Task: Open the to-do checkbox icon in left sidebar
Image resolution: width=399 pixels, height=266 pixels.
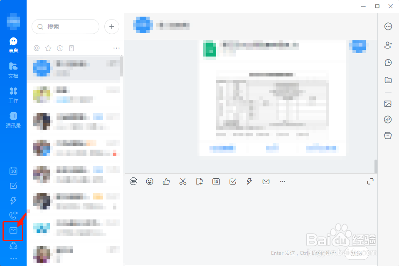Action: (13, 186)
